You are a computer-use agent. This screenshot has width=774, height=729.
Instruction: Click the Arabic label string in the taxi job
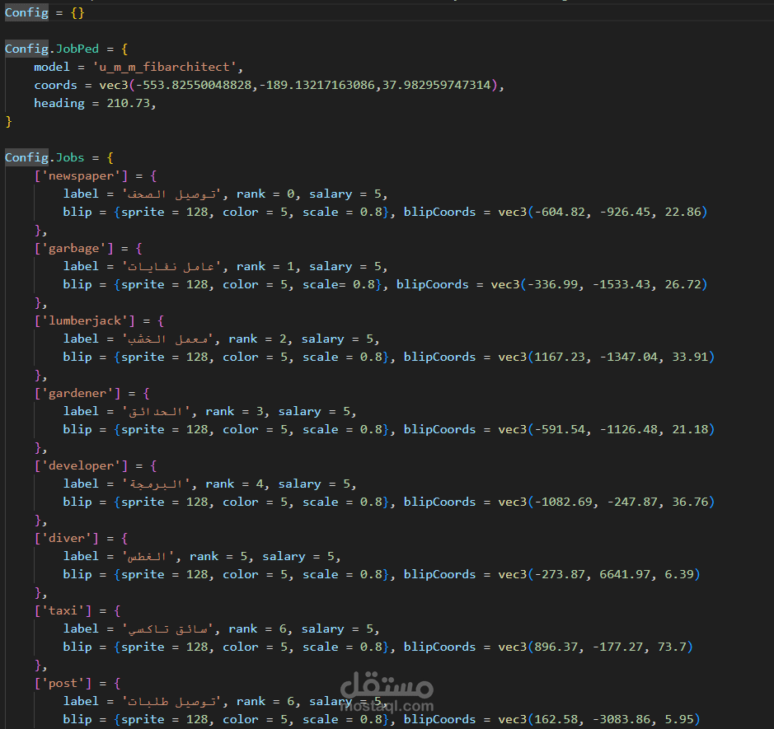[167, 629]
